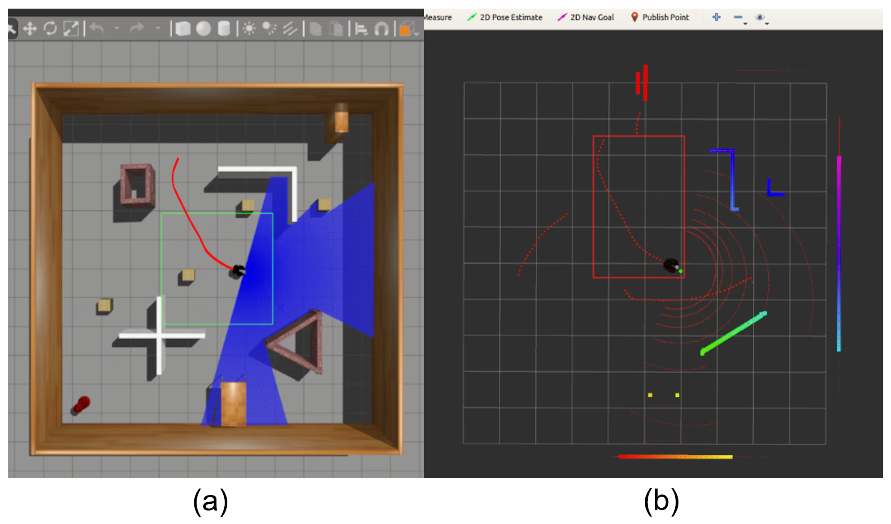Select the rotate mode tool
891x524 pixels.
pyautogui.click(x=50, y=28)
